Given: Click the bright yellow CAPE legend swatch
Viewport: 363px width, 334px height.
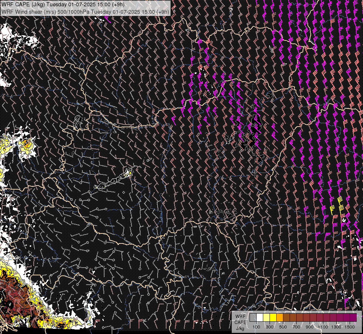Looking at the screenshot, I should pos(273,317).
